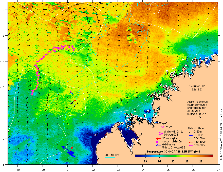Image resolution: width=223 pixels, height=172 pixels.
Task: Click the '31-Jul-2012' date label
Action: pos(196,86)
